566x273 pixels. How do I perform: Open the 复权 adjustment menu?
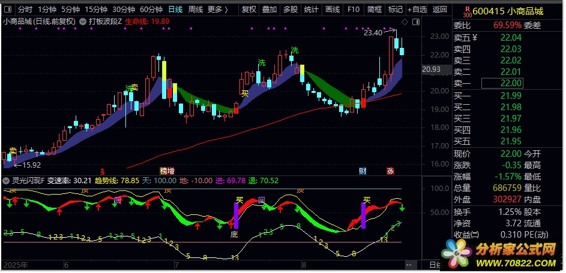(x=248, y=10)
